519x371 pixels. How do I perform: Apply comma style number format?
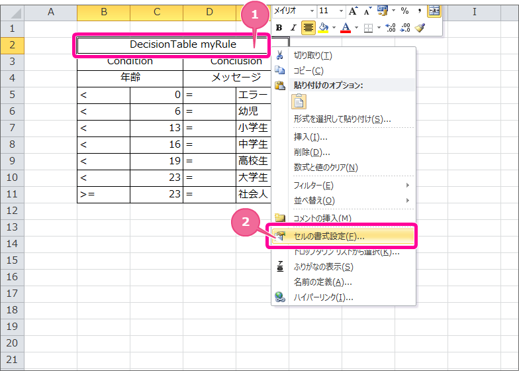click(418, 11)
